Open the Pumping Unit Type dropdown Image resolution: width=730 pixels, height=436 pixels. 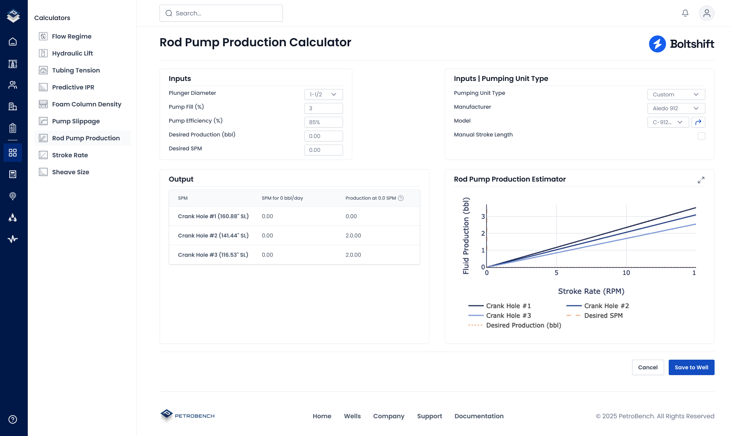(x=676, y=94)
